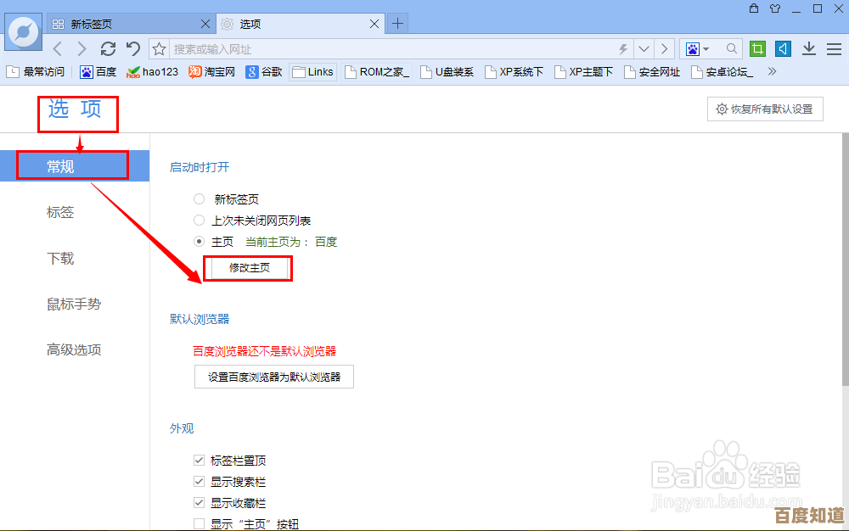Screen dimensions: 849x531
Task: Click the bookmarks bar overflow chevron
Action: click(x=773, y=71)
